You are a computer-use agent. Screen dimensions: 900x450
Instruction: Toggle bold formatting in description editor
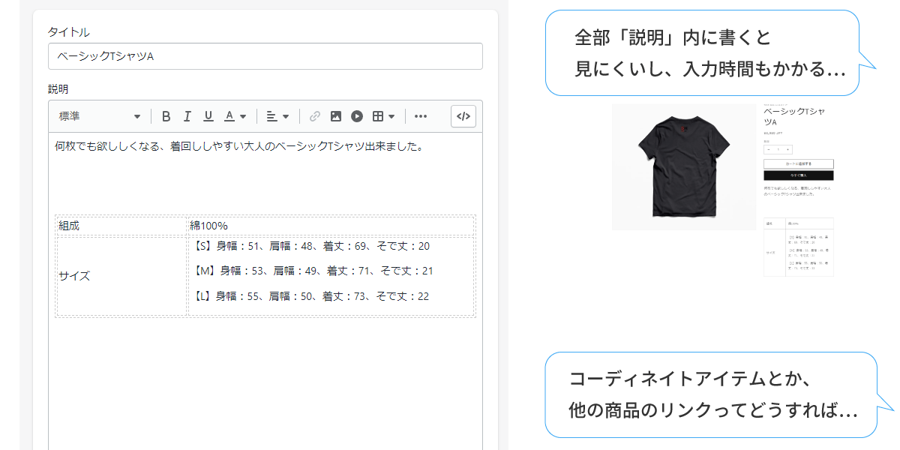pos(166,116)
